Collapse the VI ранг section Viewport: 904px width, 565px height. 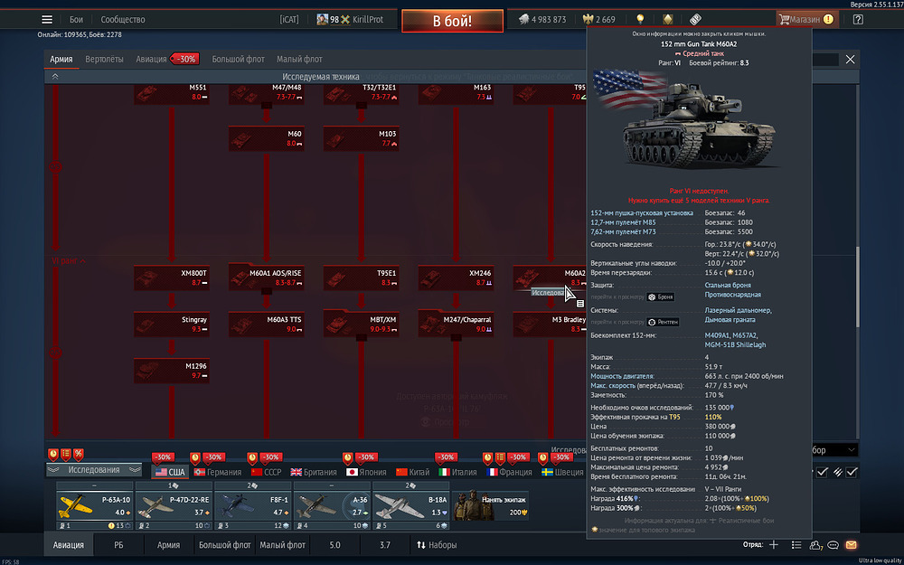(x=69, y=261)
